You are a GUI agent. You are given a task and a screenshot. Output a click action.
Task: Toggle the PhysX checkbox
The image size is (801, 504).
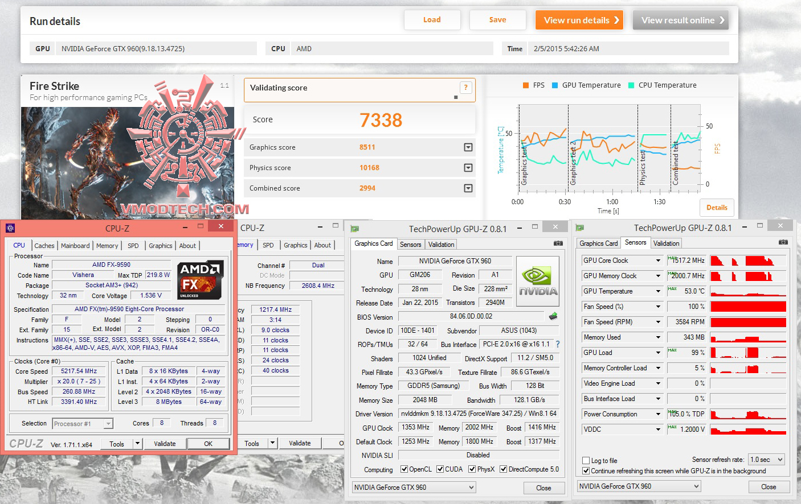472,469
